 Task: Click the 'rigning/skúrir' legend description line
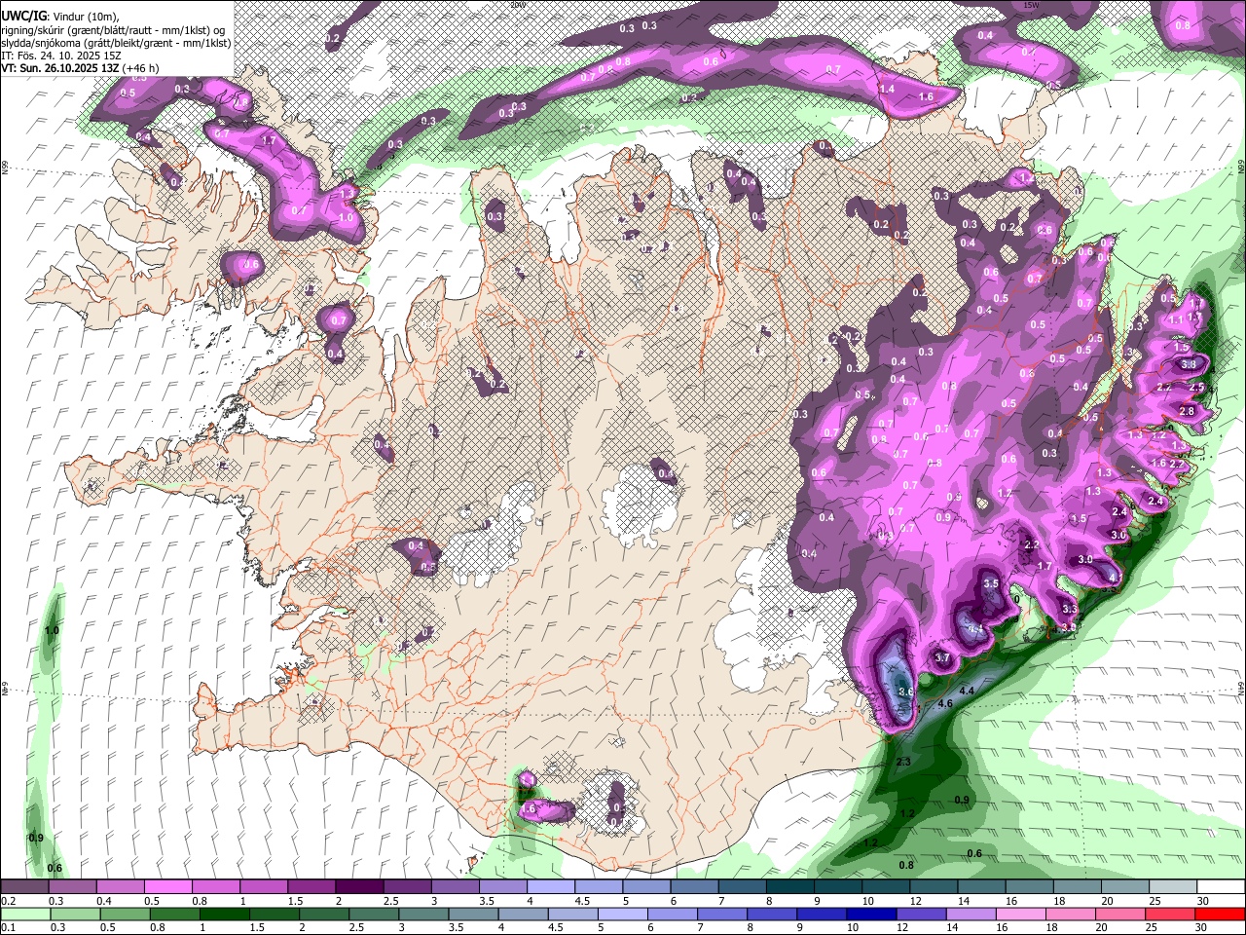(x=114, y=29)
